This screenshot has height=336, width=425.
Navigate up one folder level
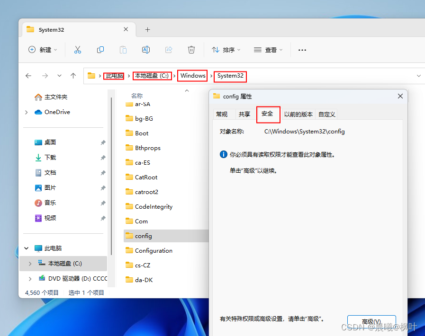(x=73, y=76)
